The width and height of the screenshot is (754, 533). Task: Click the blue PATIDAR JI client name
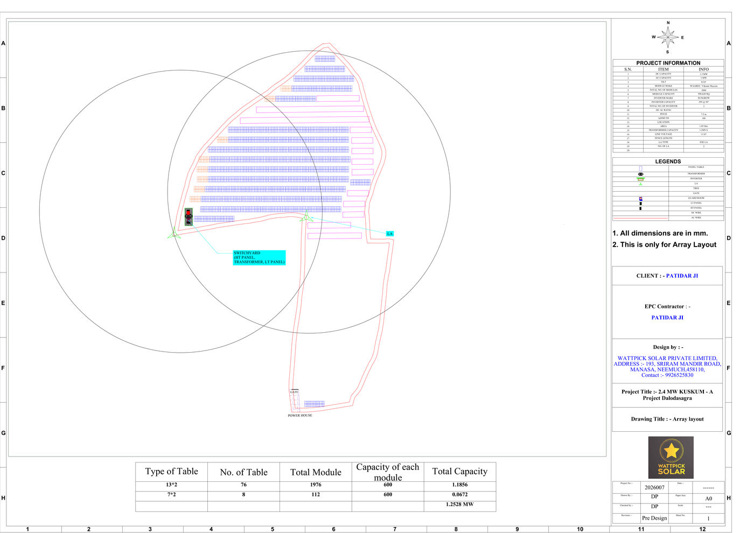point(682,276)
